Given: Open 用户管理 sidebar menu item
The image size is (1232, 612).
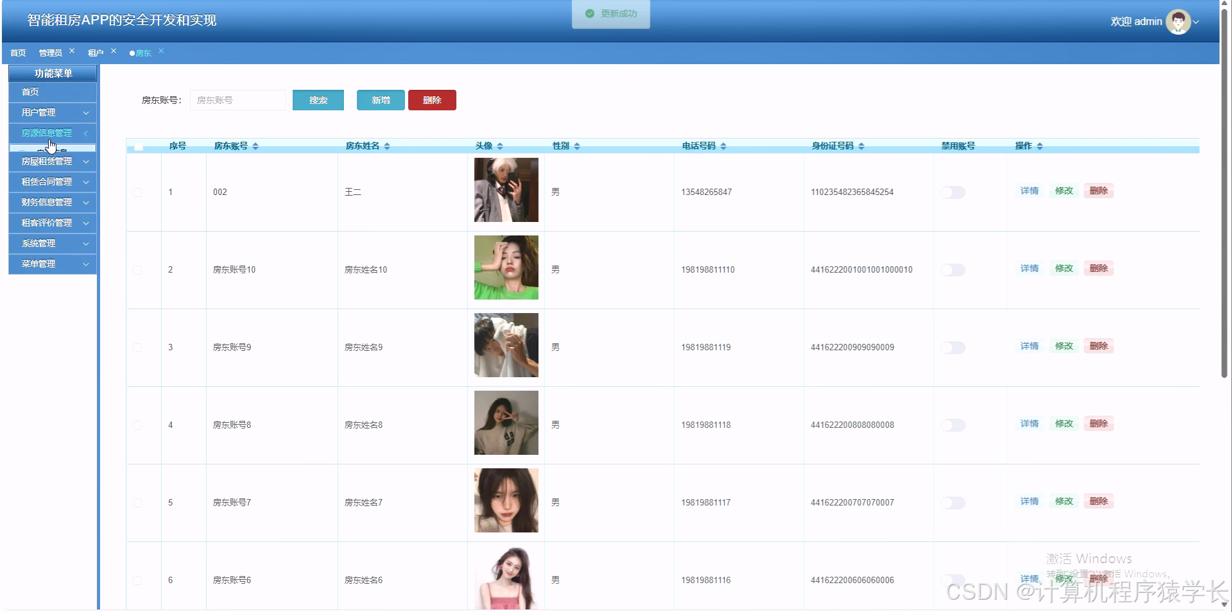Looking at the screenshot, I should pos(53,112).
